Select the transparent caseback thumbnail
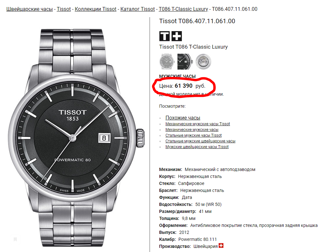The image size is (324, 252). 203,62
